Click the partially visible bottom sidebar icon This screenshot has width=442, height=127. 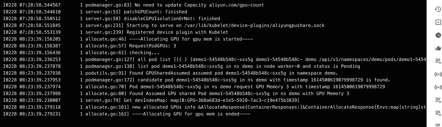[438, 125]
